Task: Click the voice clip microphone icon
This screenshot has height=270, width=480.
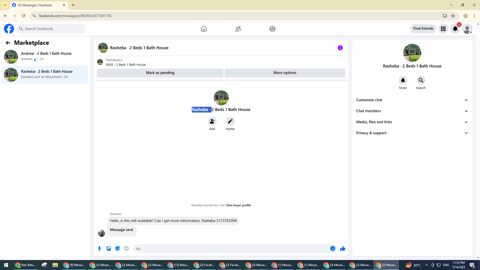Action: click(99, 248)
